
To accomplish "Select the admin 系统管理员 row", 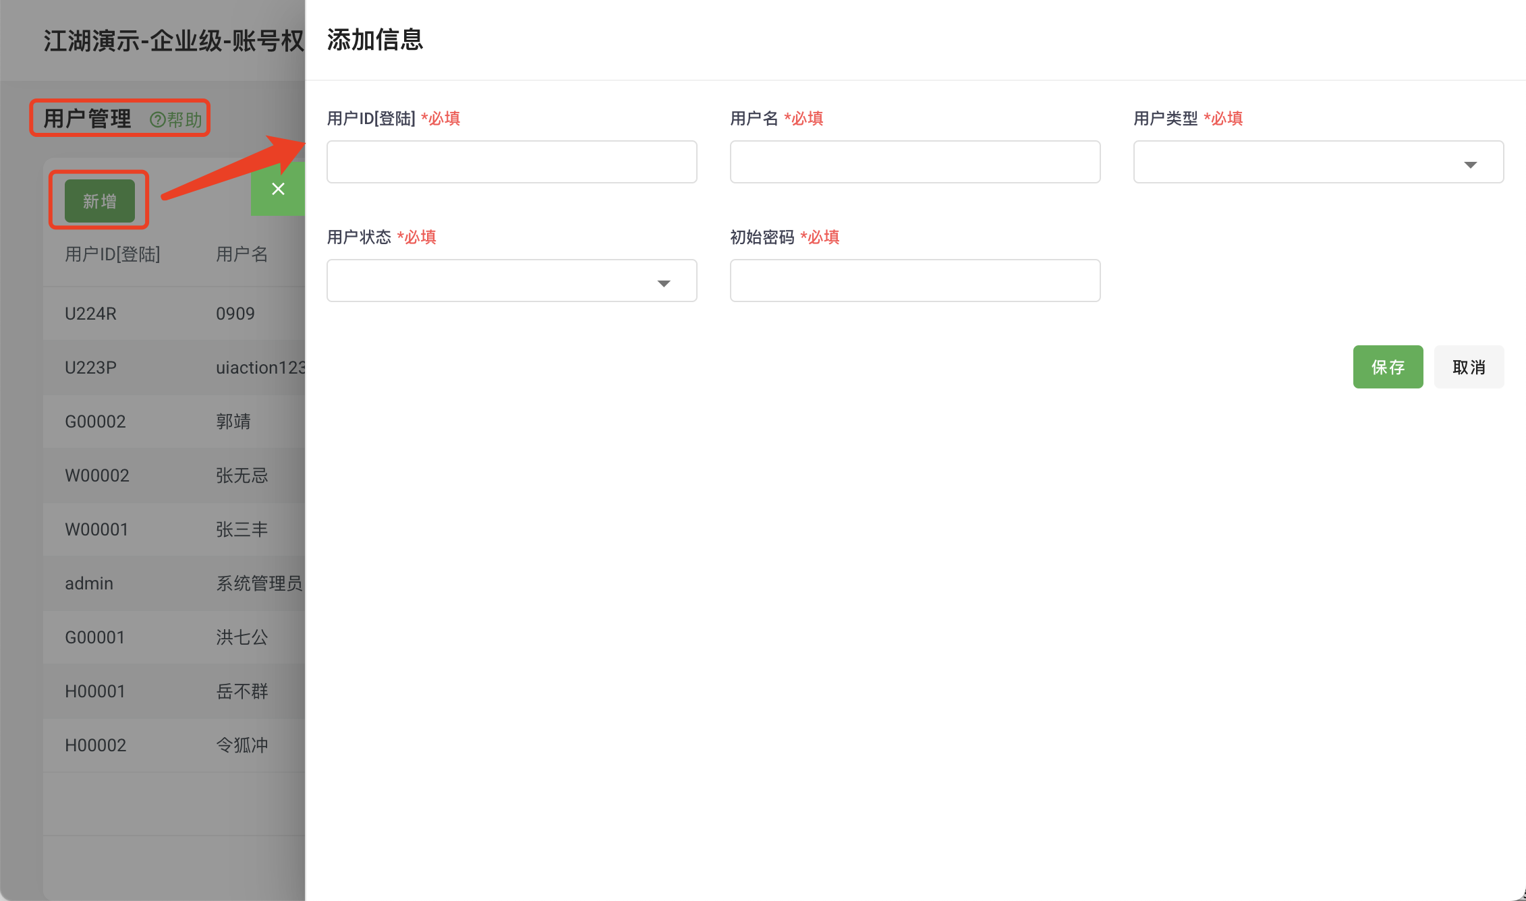I will [x=89, y=583].
